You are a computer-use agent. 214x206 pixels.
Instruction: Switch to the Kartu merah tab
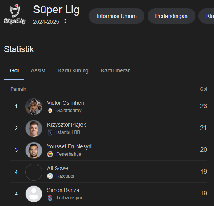(116, 70)
